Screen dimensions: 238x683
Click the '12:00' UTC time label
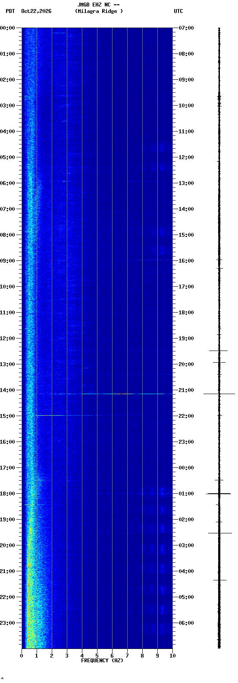click(186, 157)
